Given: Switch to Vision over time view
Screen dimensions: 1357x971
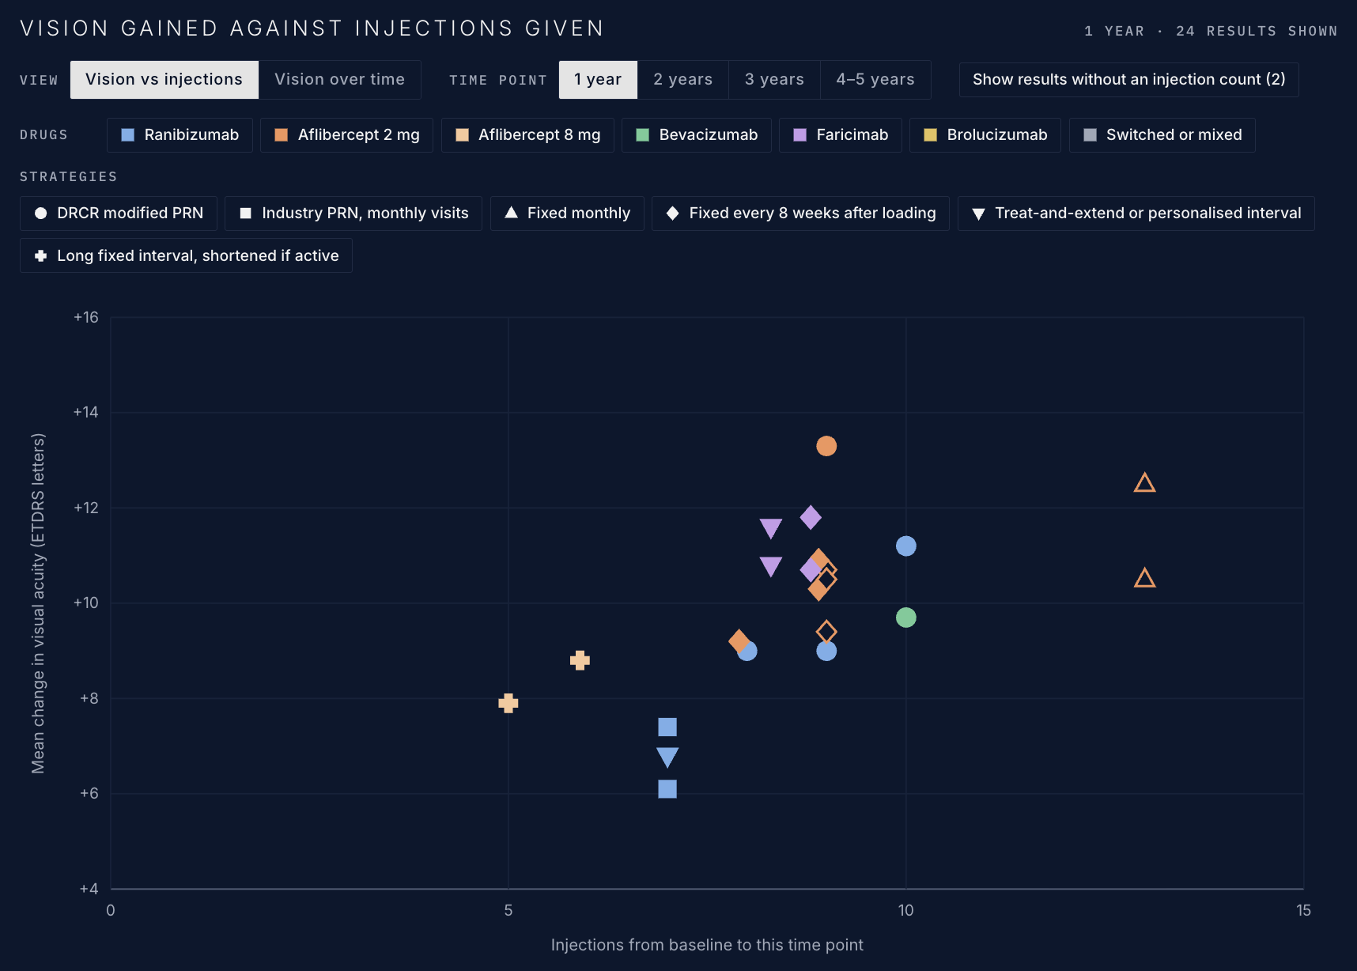Looking at the screenshot, I should coord(339,80).
